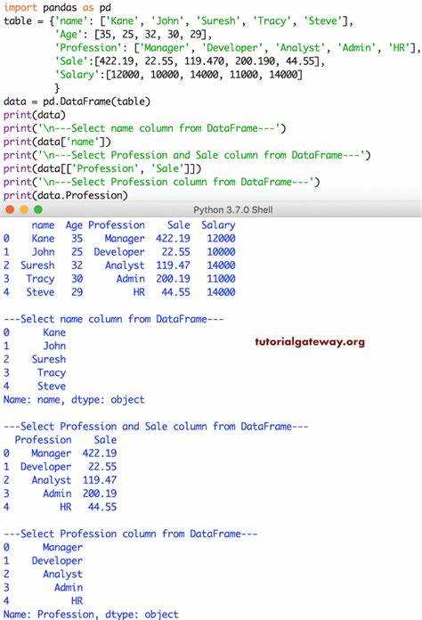422x620 pixels.
Task: Click the value 422.19 in the first table
Action: tap(173, 239)
